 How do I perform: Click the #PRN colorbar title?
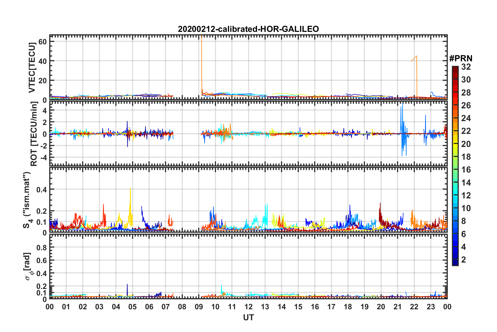461,58
